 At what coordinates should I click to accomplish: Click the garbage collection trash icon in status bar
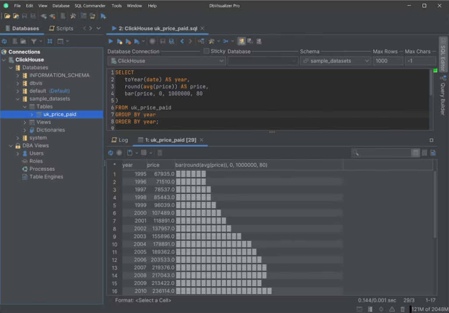coord(403,309)
